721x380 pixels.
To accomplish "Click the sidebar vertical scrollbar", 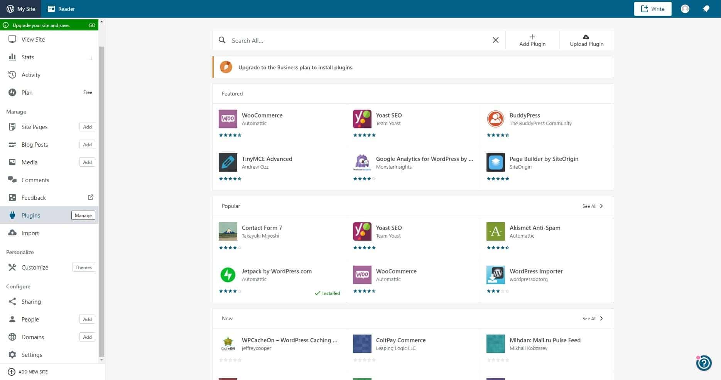I will pyautogui.click(x=102, y=202).
